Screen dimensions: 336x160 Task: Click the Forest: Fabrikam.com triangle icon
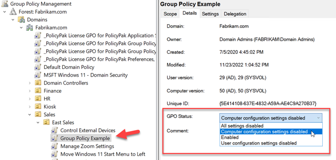(x=13, y=12)
